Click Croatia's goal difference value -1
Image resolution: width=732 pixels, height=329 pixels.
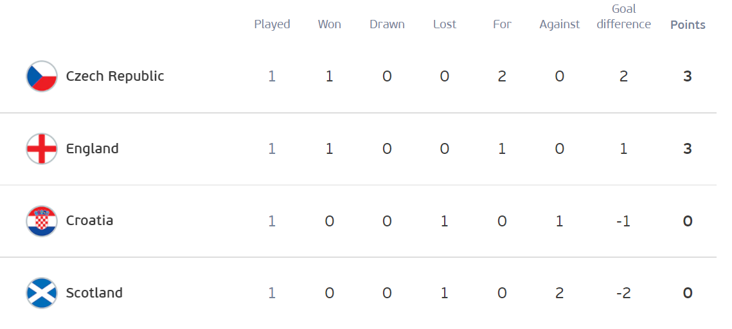(623, 221)
